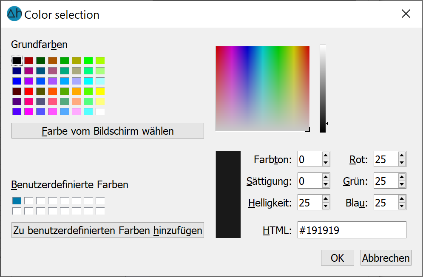Image resolution: width=423 pixels, height=277 pixels.
Task: Decrease the Grün value with down arrow
Action: pos(402,184)
